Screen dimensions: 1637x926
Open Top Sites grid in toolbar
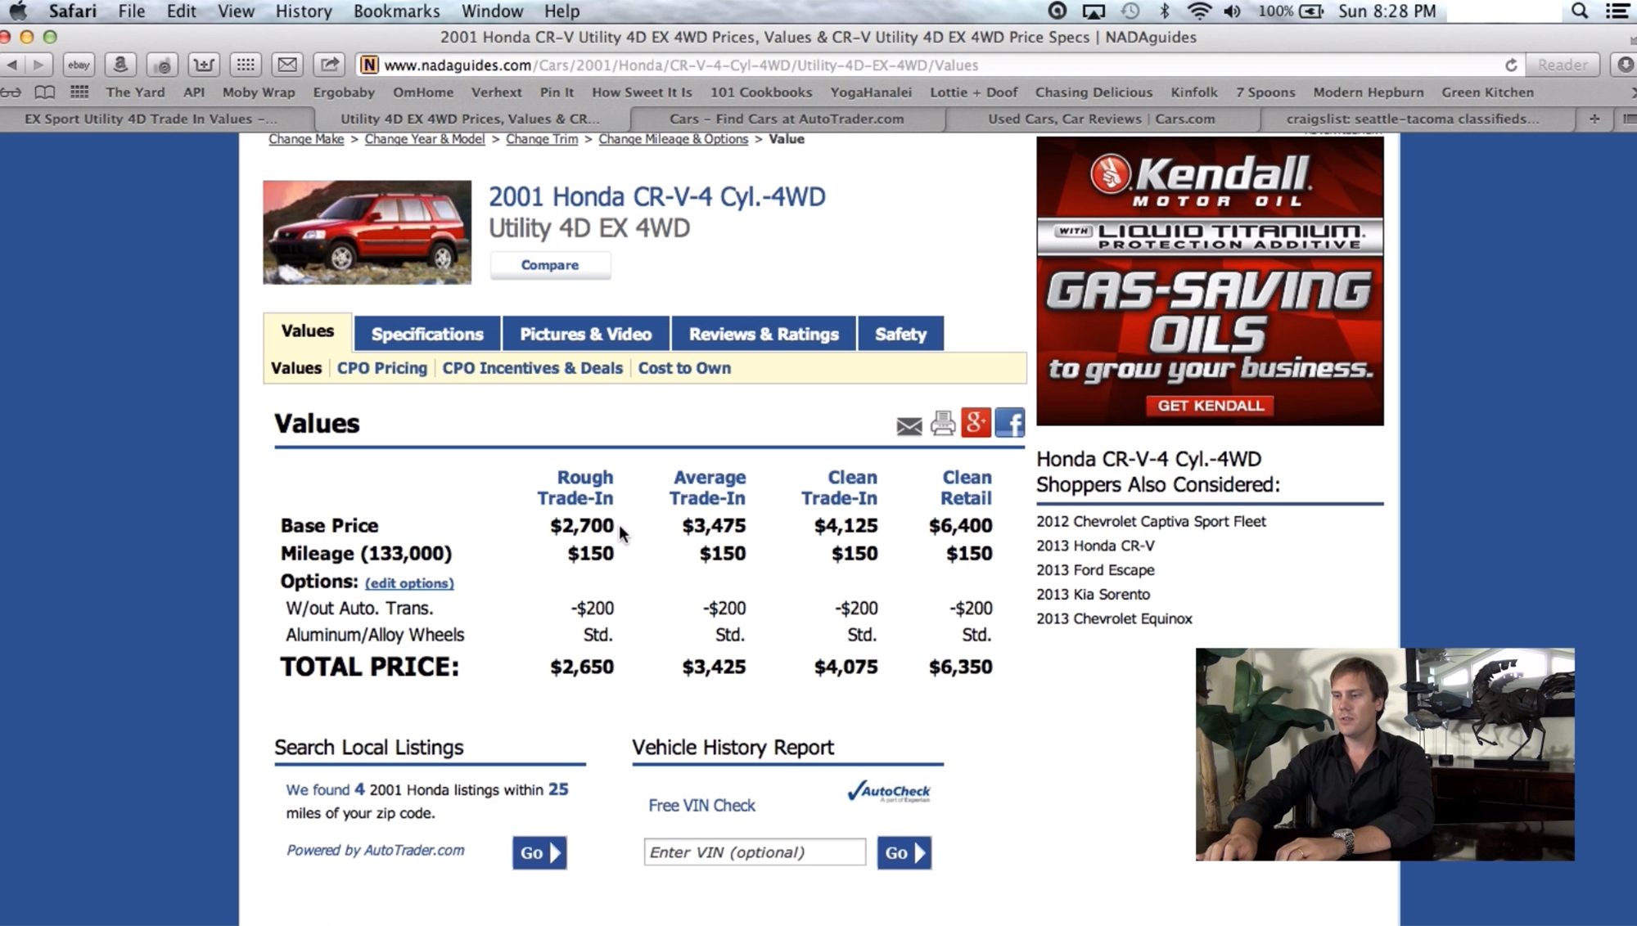click(x=246, y=65)
